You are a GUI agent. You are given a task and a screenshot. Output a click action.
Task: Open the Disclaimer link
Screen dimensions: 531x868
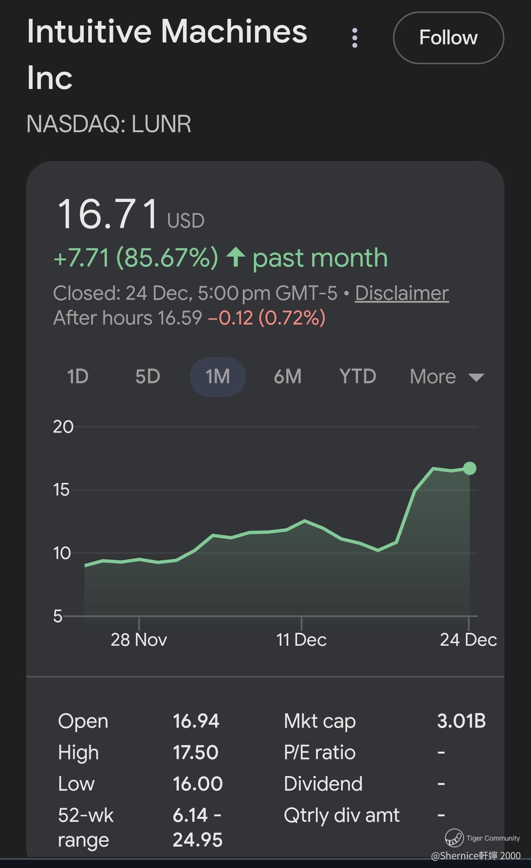point(402,293)
